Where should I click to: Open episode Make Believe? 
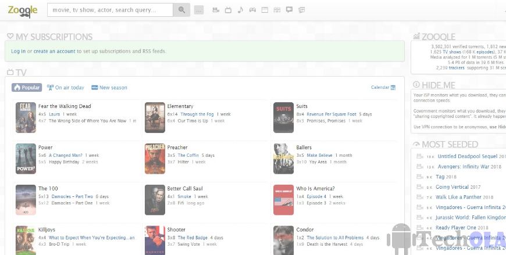[x=319, y=156]
